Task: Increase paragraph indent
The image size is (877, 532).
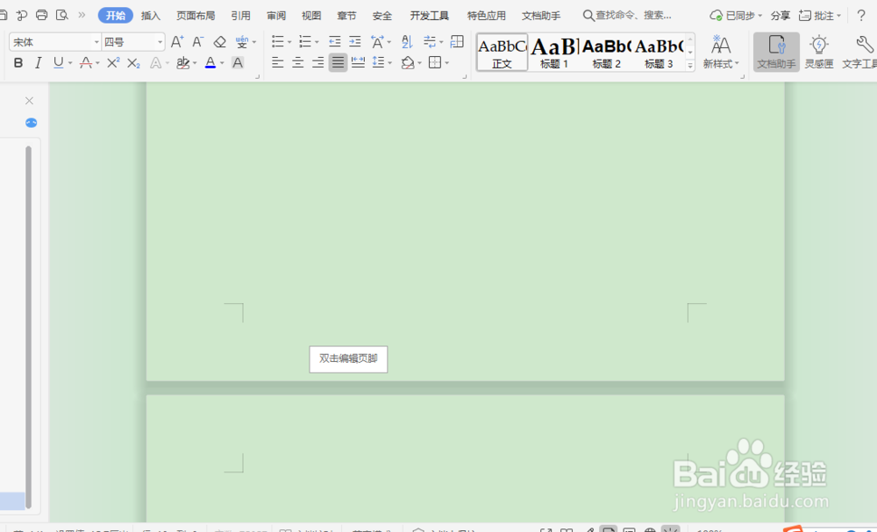Action: pyautogui.click(x=355, y=41)
